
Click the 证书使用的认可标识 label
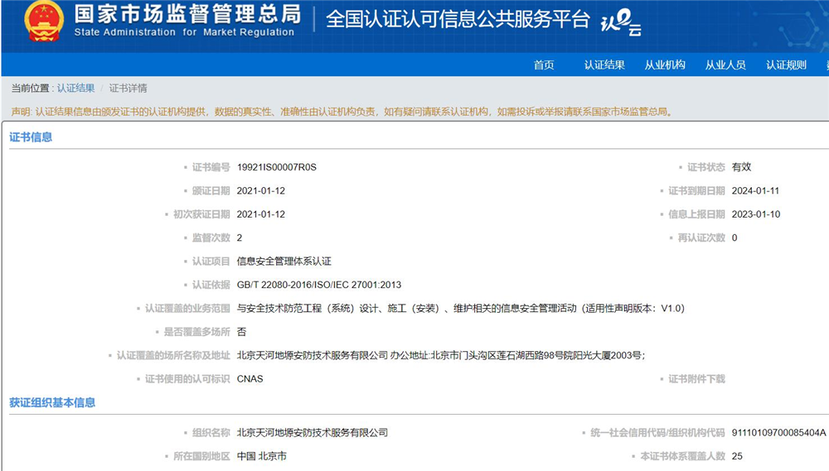click(x=187, y=378)
